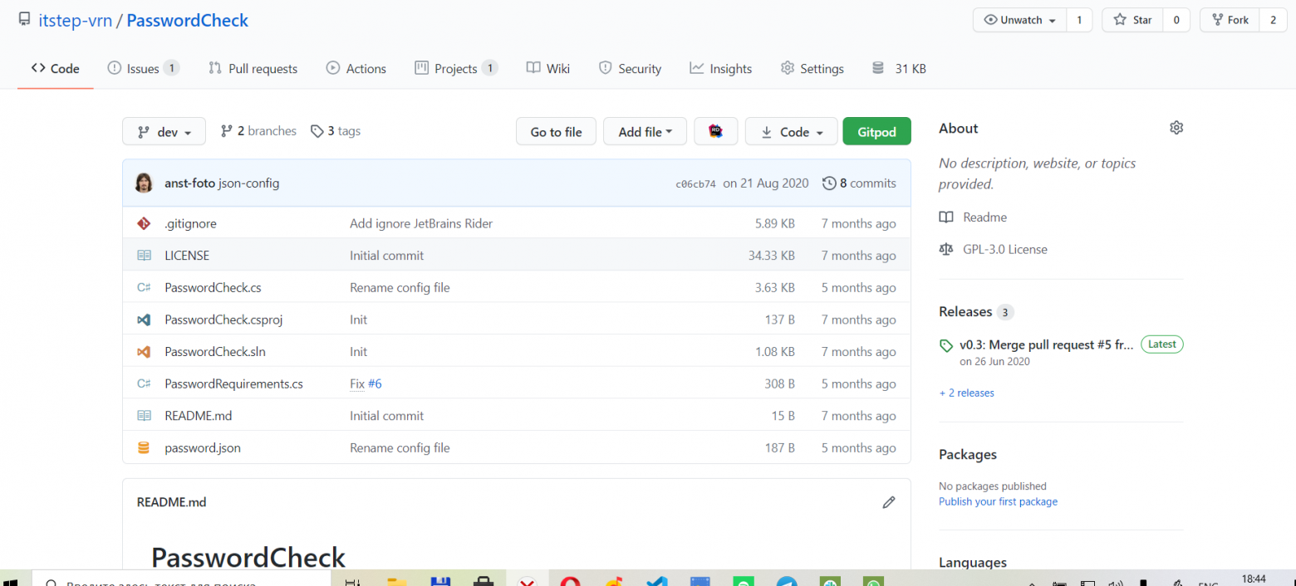Open the password.json file

point(203,447)
